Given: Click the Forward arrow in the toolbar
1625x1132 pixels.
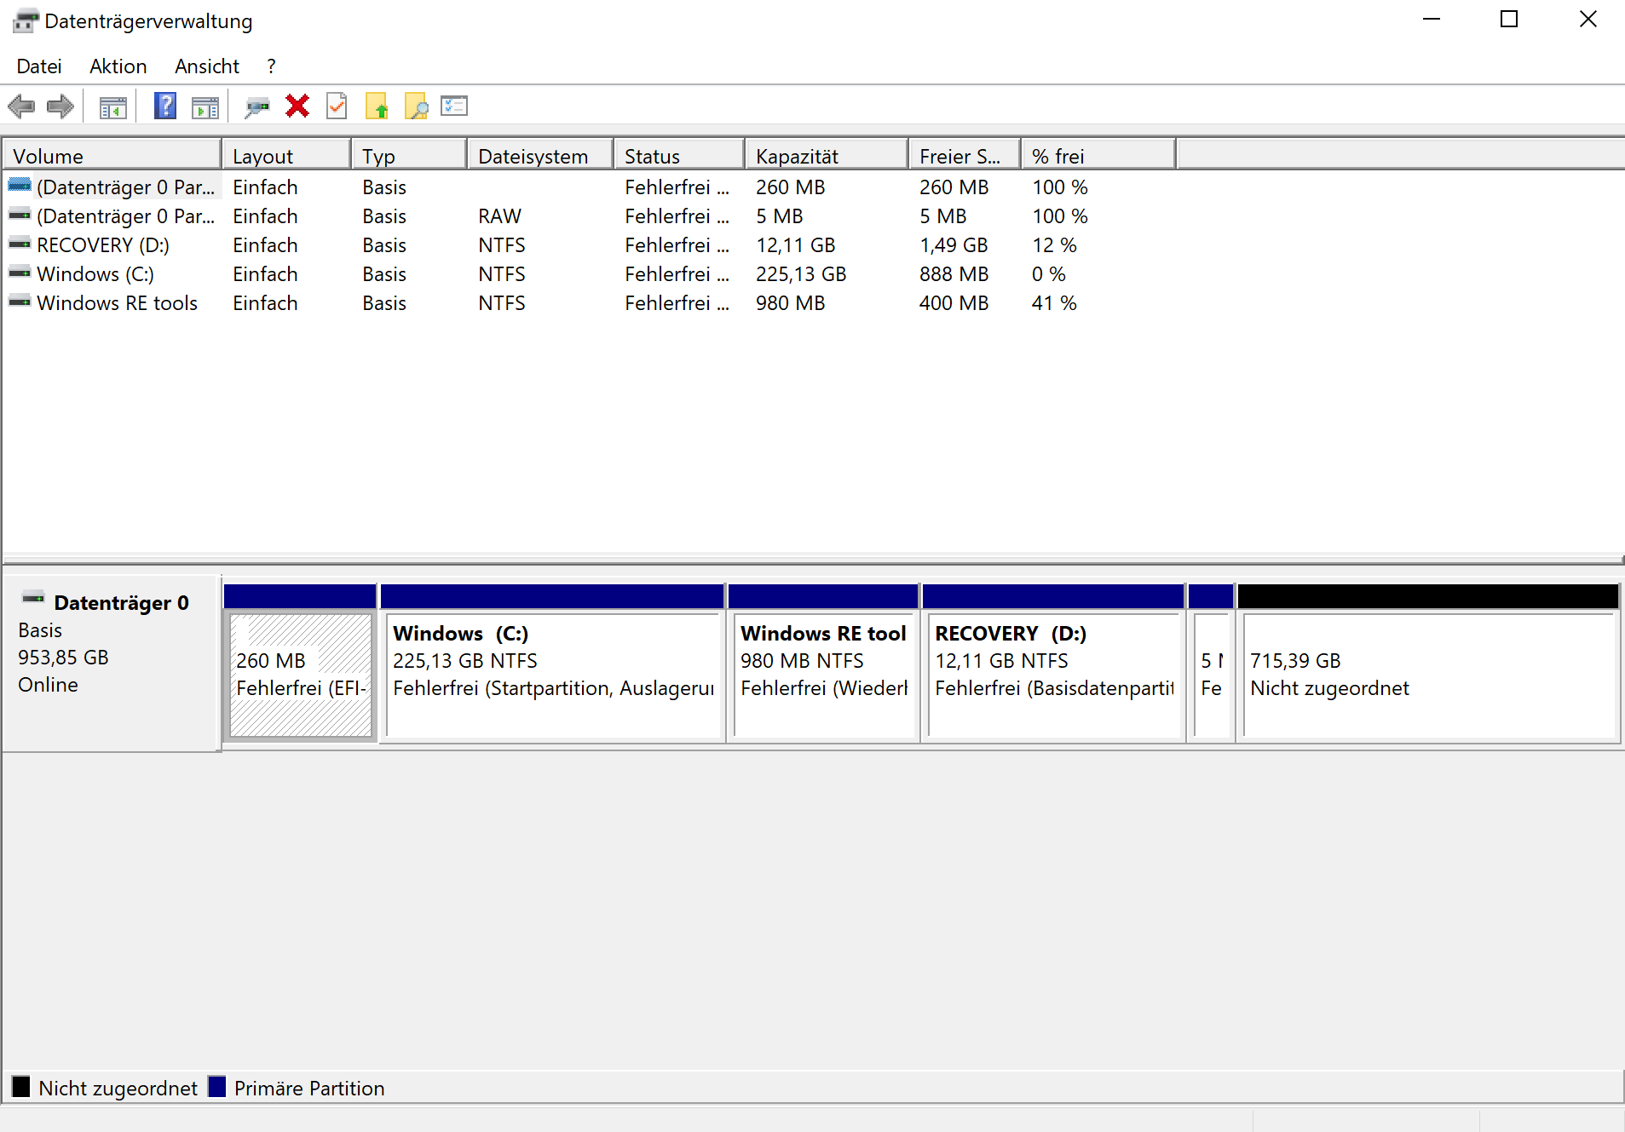Looking at the screenshot, I should point(61,106).
